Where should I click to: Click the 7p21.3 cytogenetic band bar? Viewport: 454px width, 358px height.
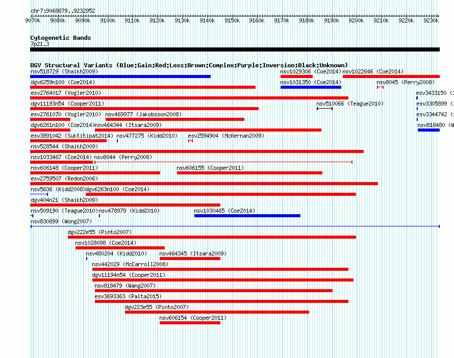[x=235, y=49]
